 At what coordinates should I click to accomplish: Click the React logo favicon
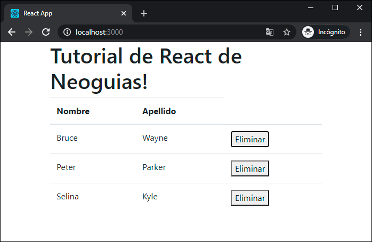coord(15,13)
